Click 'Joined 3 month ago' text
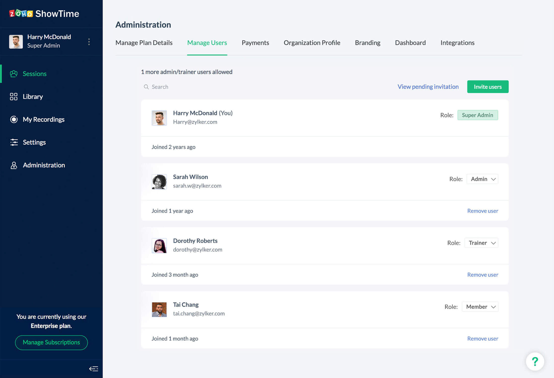The image size is (554, 378). tap(175, 275)
